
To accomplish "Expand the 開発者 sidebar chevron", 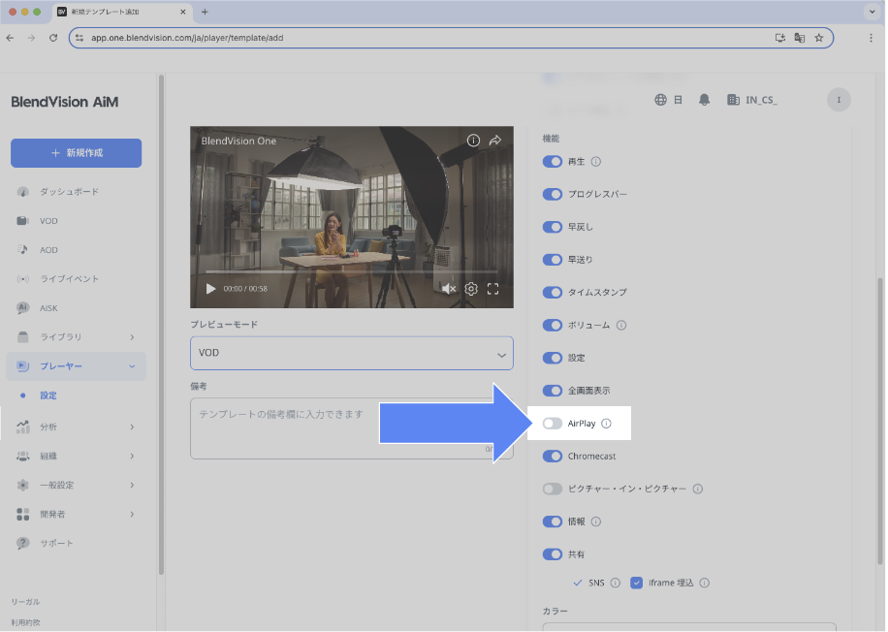I will (132, 514).
